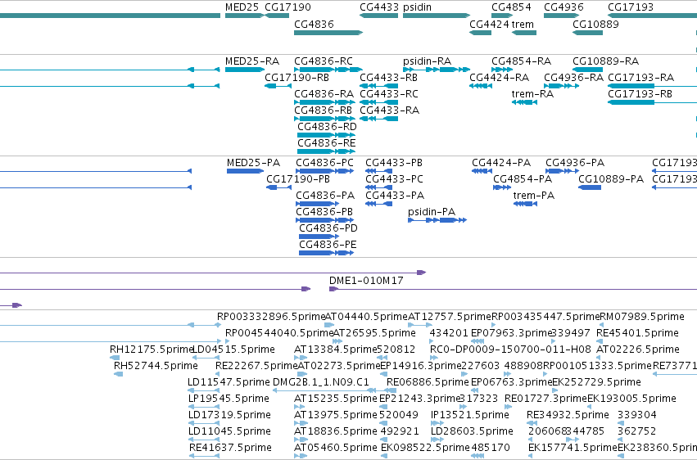Click the CG4854-PA protein label

pyautogui.click(x=523, y=179)
